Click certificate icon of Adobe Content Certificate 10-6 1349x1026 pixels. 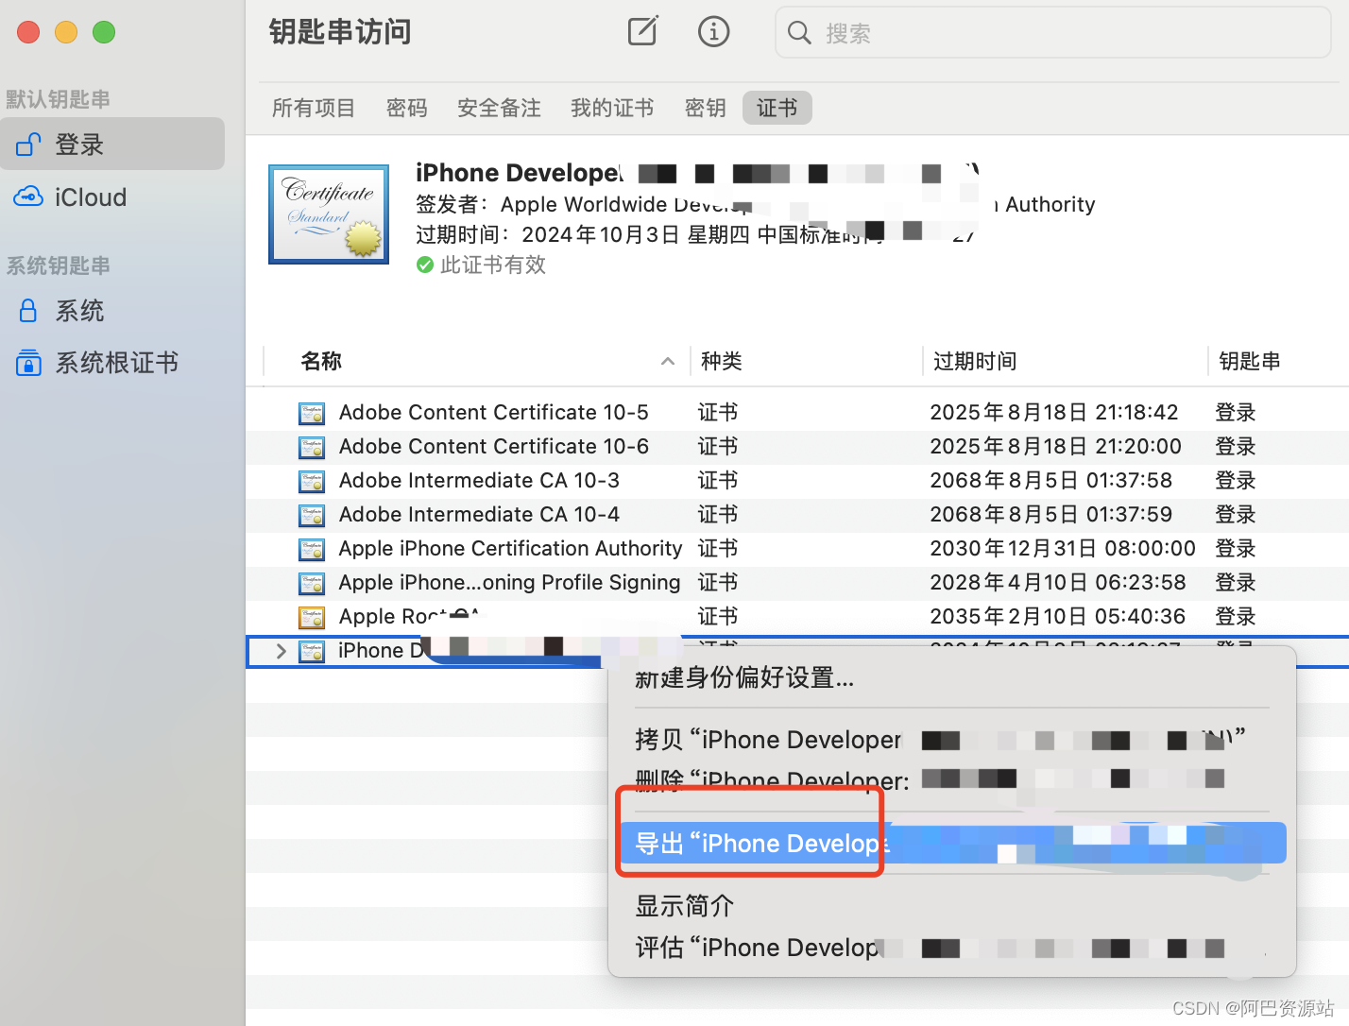tap(312, 447)
